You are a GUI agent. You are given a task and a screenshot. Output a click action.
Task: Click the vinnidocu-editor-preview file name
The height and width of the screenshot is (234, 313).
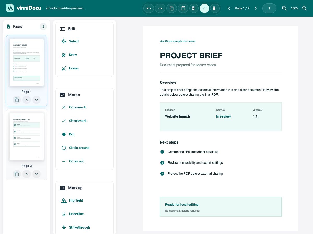65,8
